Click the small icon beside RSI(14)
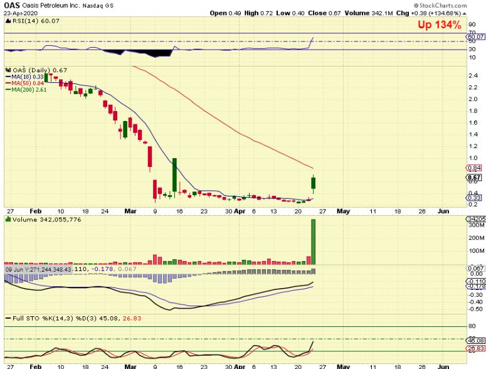The height and width of the screenshot is (369, 486). 8,21
